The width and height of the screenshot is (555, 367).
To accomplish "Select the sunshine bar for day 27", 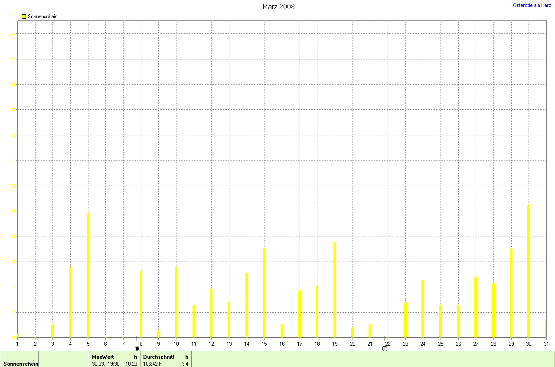I will coord(476,307).
